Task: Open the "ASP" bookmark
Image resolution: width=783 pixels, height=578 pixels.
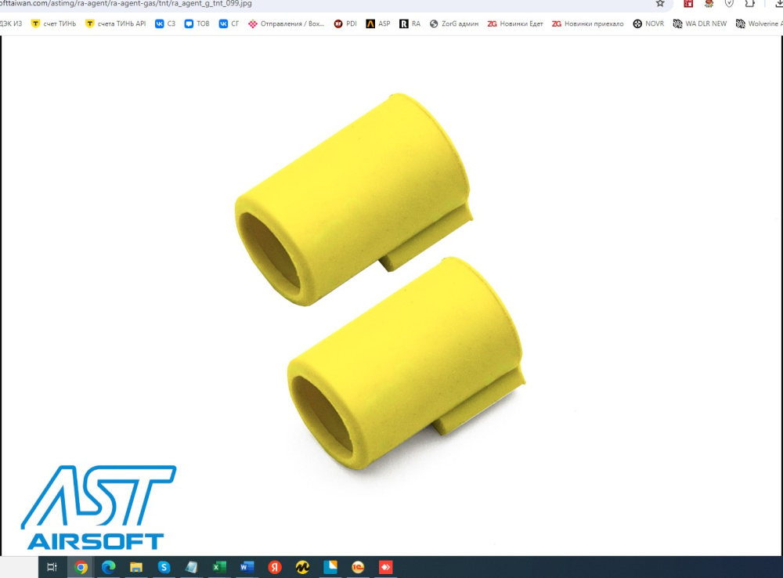Action: [x=378, y=23]
